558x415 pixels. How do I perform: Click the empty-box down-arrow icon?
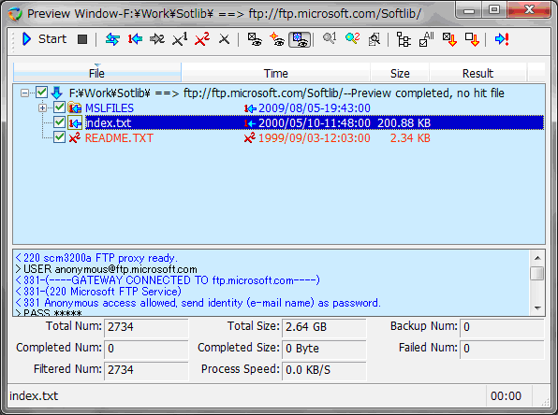[472, 39]
